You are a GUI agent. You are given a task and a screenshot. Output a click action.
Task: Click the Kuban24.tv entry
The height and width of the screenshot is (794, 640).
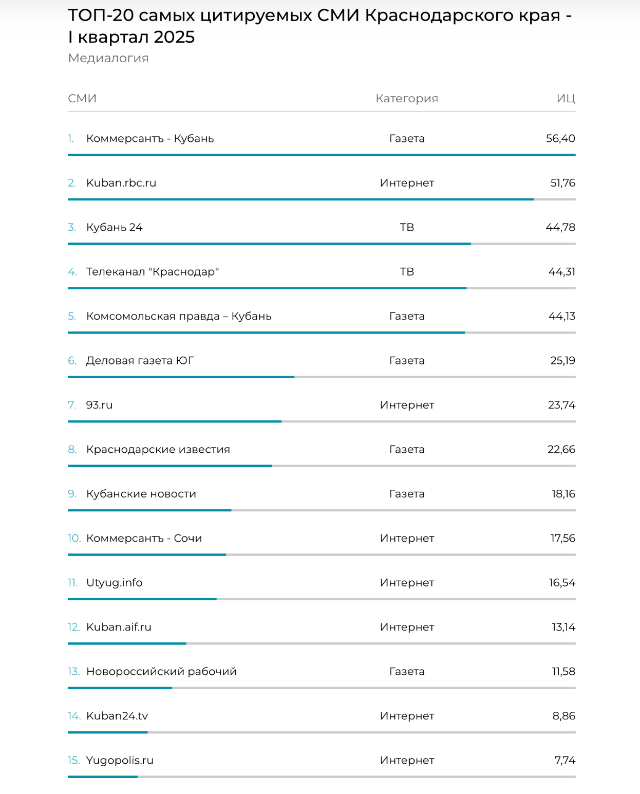point(117,716)
